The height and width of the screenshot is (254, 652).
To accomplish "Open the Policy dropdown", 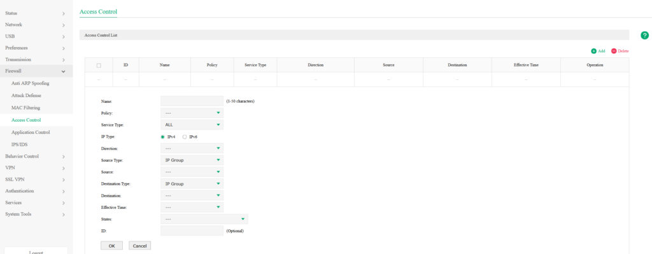I will (x=192, y=113).
